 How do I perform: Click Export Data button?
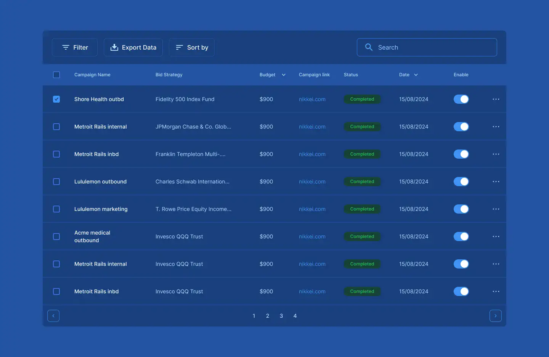click(133, 47)
